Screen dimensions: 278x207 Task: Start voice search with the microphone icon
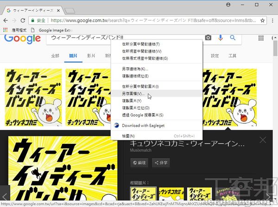pos(221,38)
